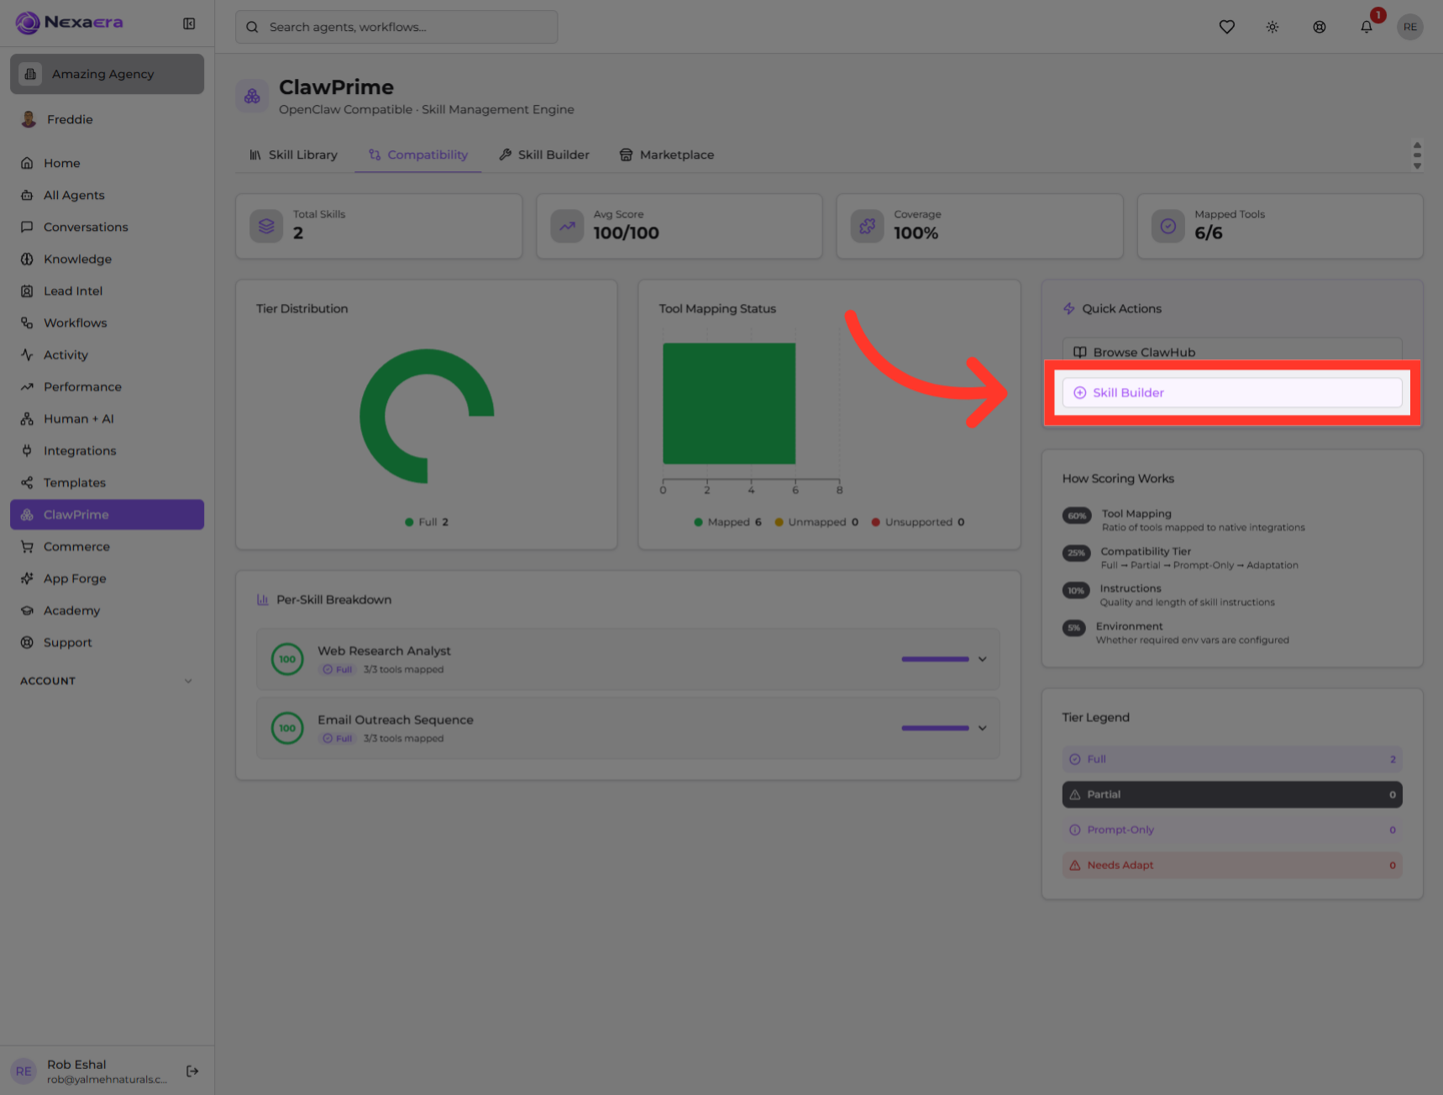Click the Skill Builder quick action button
1443x1095 pixels.
point(1232,392)
